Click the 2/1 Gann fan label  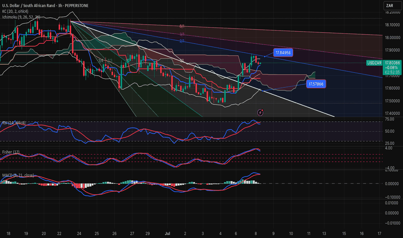coord(182,41)
